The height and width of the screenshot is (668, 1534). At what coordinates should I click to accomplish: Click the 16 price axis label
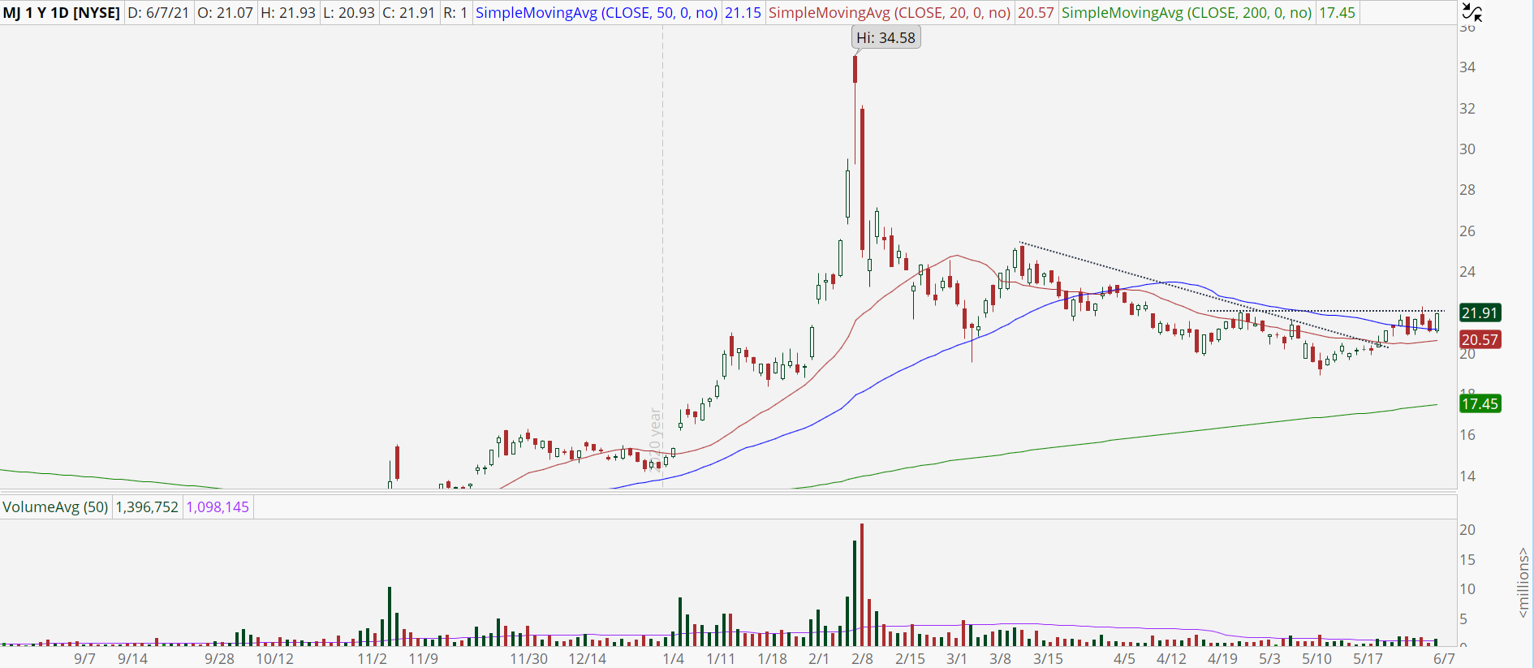[x=1467, y=435]
